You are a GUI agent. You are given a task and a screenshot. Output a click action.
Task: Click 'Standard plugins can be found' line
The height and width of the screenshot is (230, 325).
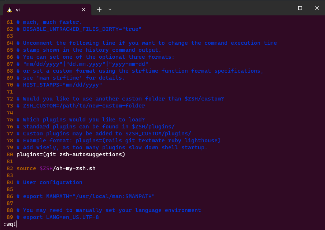pos(96,127)
